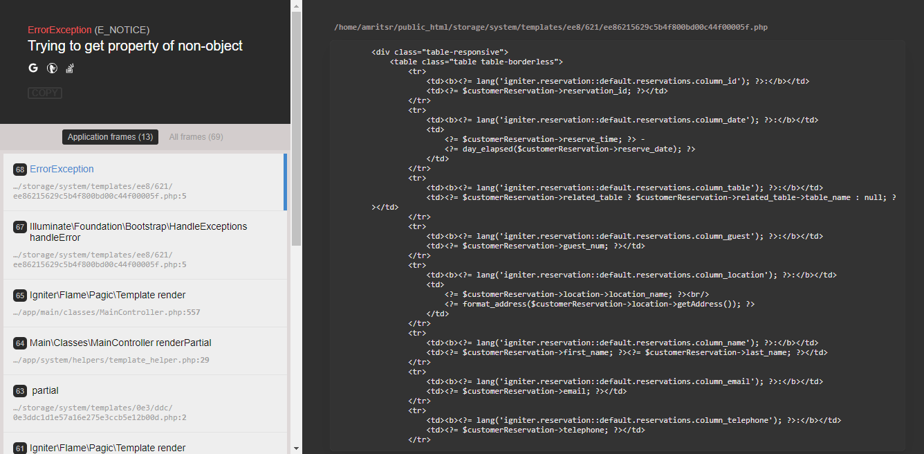
Task: Search the error on DuckDuckGo
Action: pos(51,68)
